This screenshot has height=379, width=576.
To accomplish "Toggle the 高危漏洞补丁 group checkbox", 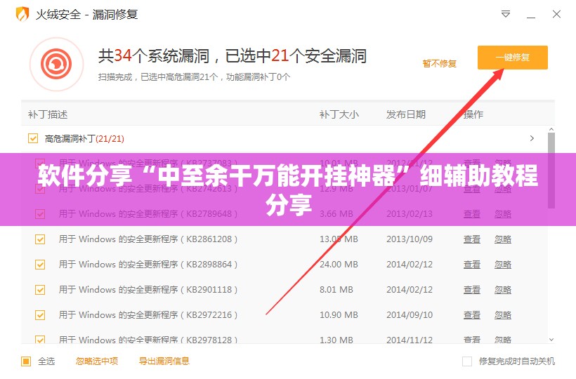I will tap(33, 138).
